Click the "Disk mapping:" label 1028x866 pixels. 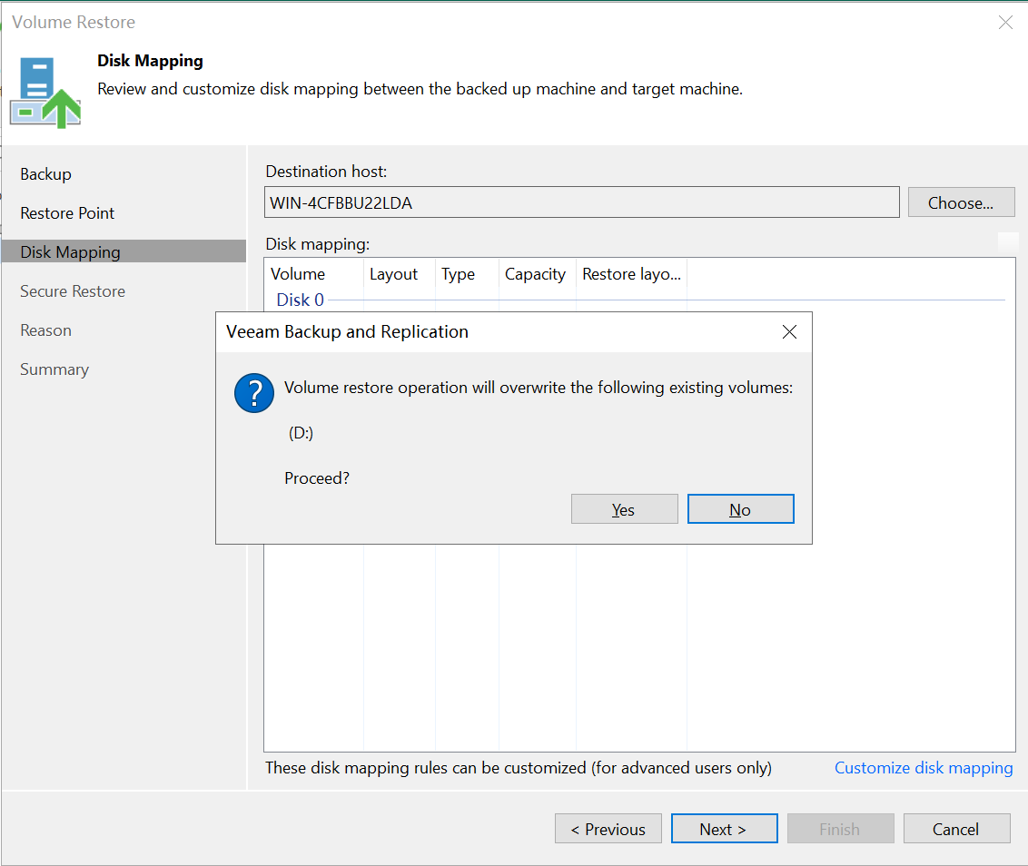(318, 244)
